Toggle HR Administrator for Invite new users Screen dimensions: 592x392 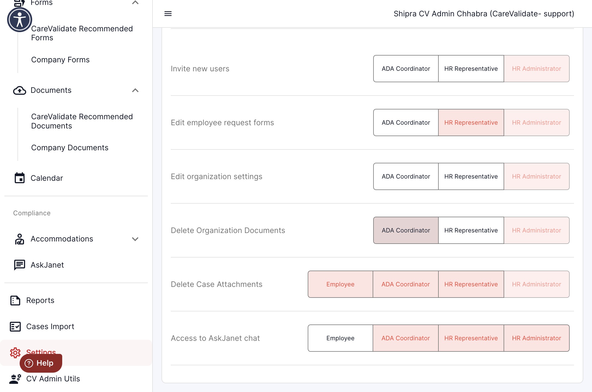tap(537, 69)
